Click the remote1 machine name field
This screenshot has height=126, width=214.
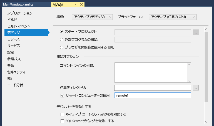point(153,95)
